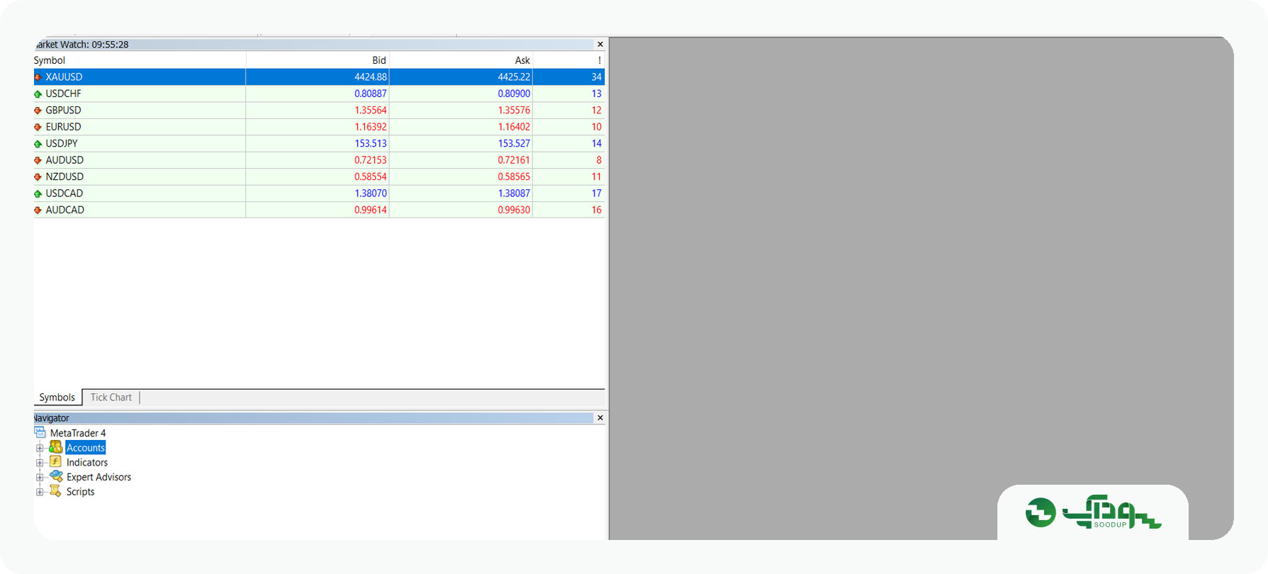
Task: Select the Scripts label in Navigator
Action: pyautogui.click(x=81, y=492)
